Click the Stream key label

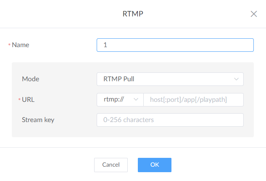coord(38,120)
